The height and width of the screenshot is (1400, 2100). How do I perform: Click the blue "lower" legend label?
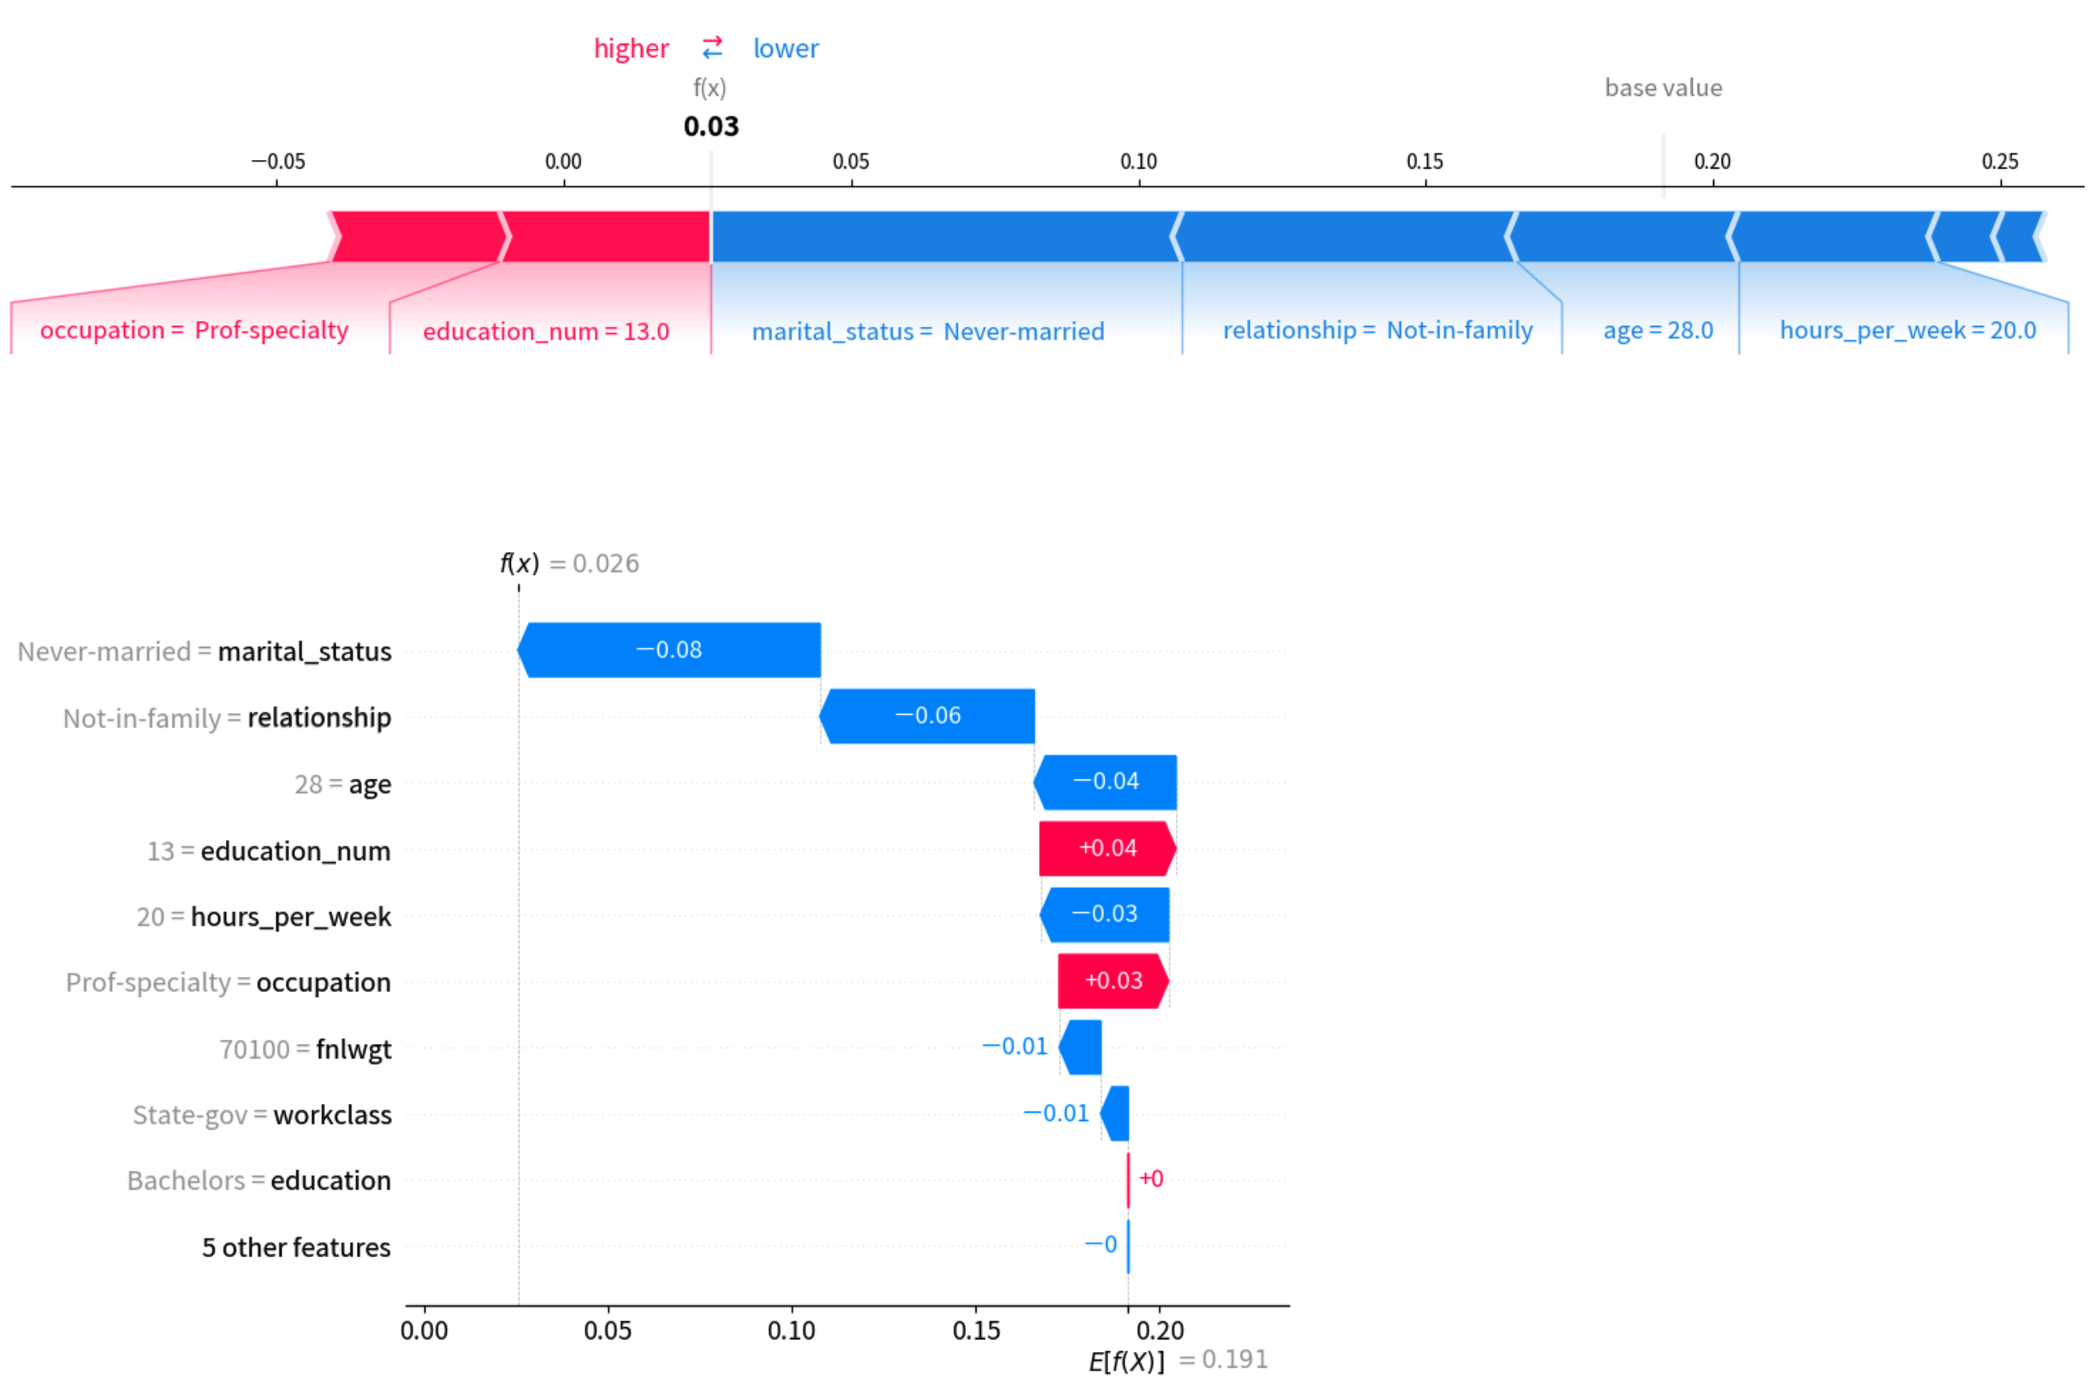coord(785,48)
